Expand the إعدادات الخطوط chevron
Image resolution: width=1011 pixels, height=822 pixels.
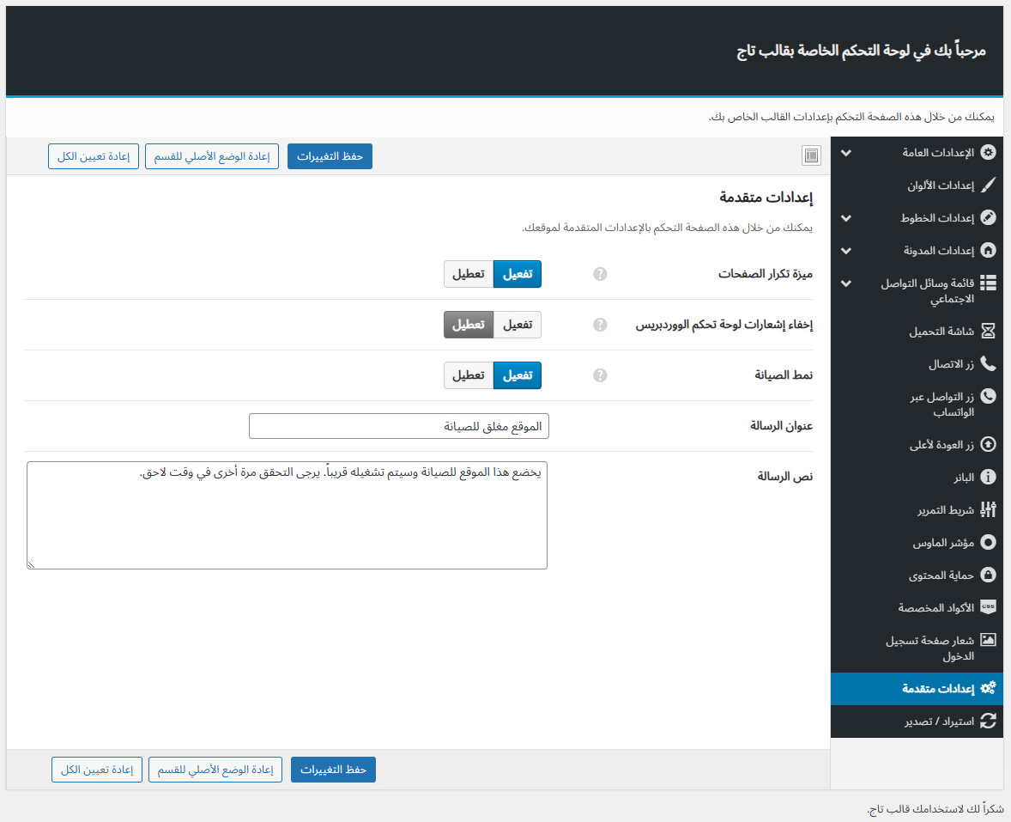click(x=846, y=218)
